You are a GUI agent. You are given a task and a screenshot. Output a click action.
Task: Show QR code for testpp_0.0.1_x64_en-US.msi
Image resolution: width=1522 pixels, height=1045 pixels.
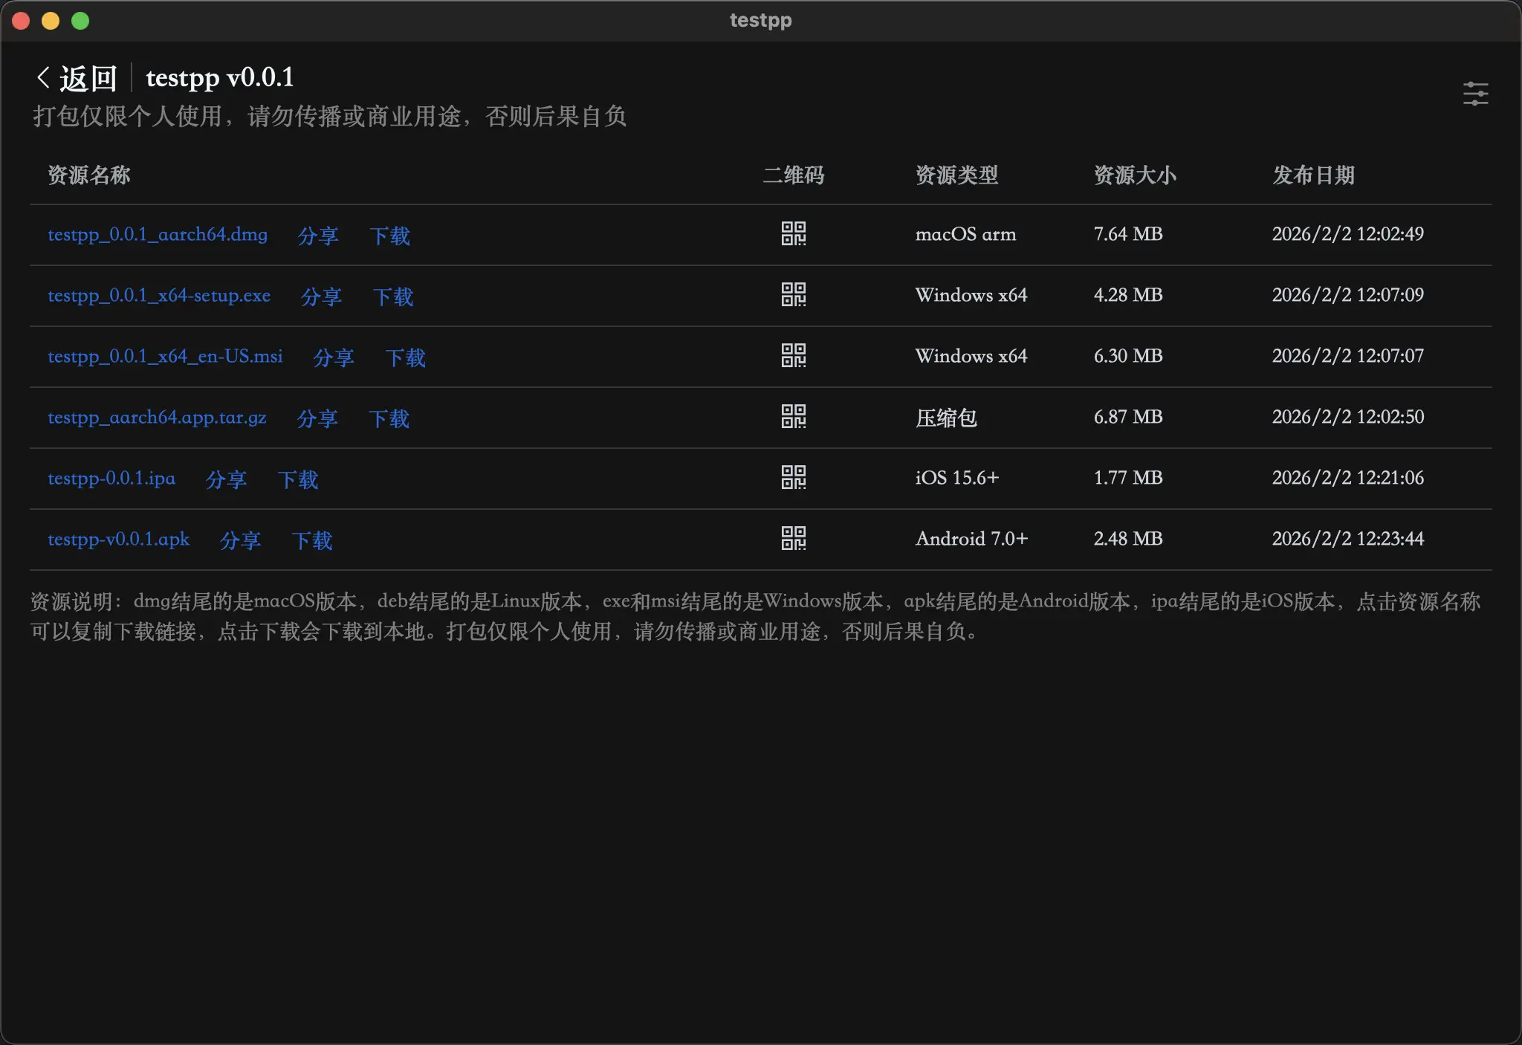[794, 357]
